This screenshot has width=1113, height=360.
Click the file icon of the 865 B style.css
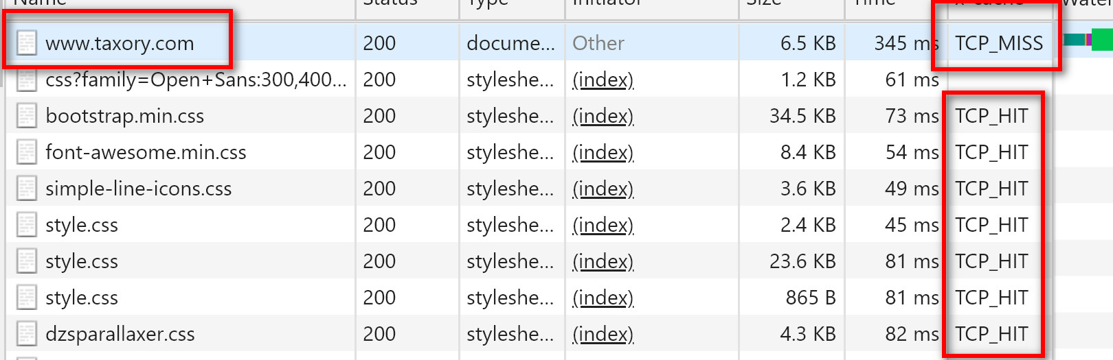[x=26, y=297]
